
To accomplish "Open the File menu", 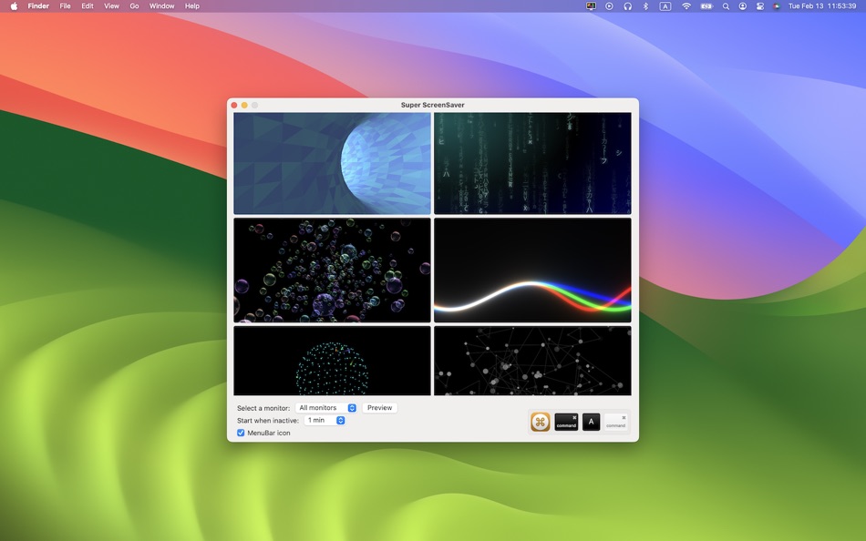I will (x=65, y=6).
